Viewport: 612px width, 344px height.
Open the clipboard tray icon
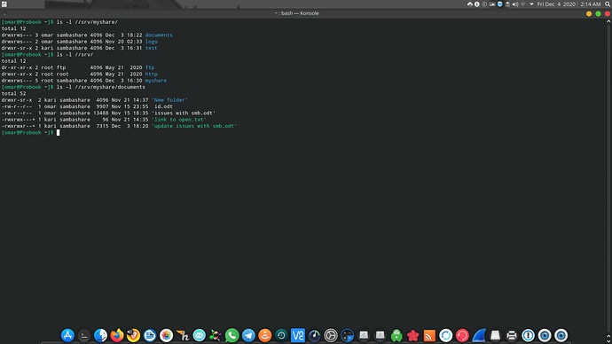[507, 4]
